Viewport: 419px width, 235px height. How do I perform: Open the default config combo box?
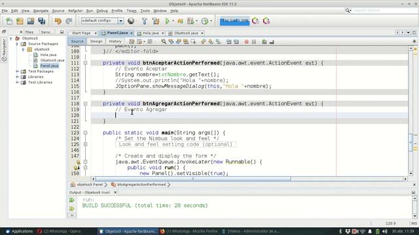[x=102, y=21]
